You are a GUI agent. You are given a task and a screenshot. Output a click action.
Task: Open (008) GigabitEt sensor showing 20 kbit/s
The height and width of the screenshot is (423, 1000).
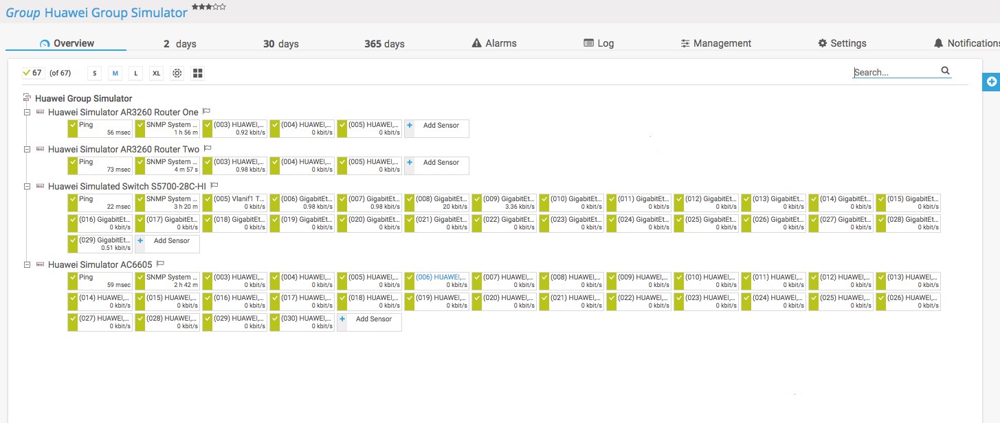(x=437, y=203)
